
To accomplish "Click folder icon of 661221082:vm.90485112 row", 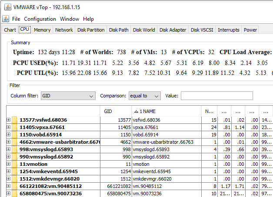I will (15, 186).
